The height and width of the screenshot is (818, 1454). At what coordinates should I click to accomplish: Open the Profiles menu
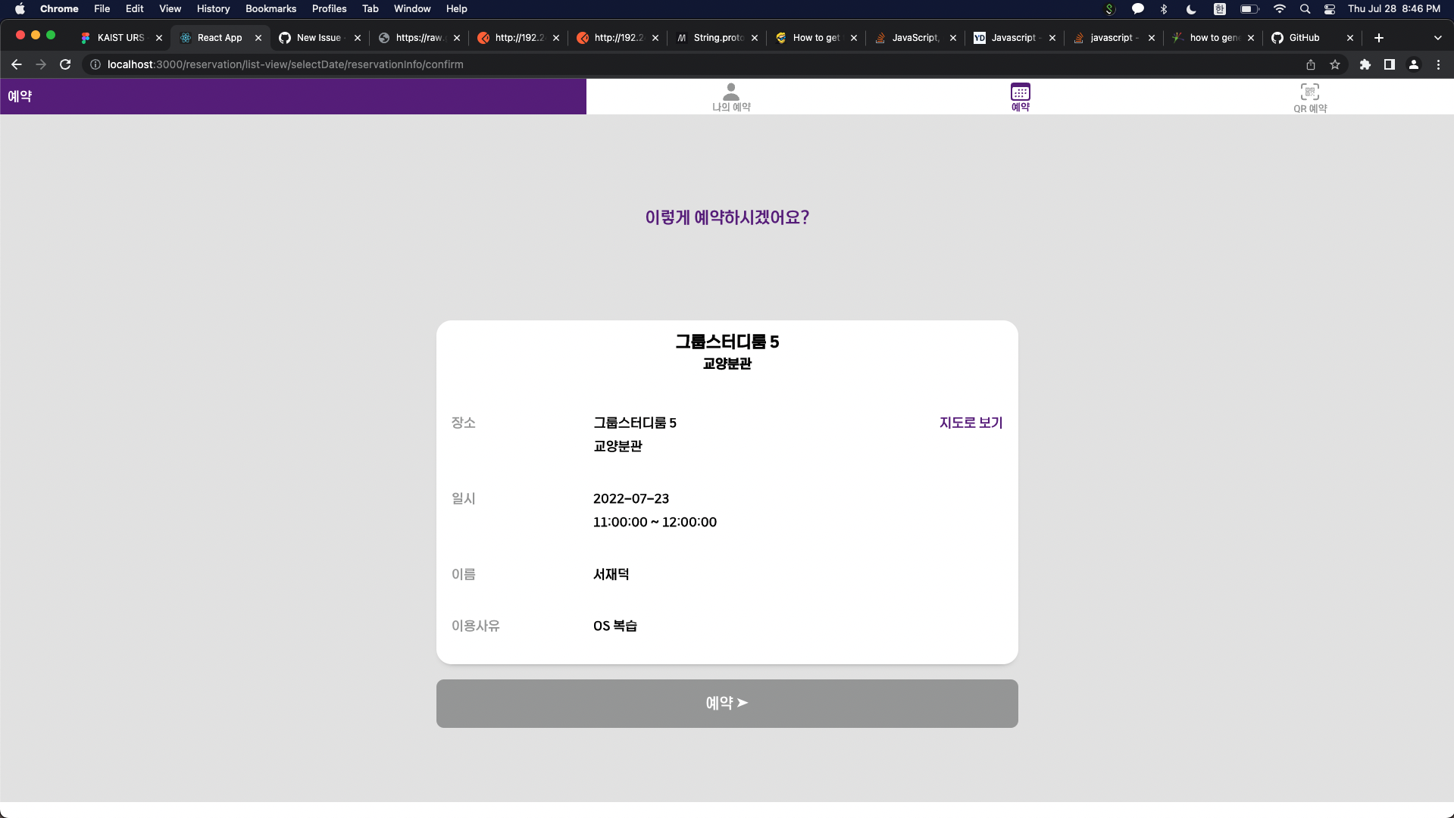click(x=329, y=8)
